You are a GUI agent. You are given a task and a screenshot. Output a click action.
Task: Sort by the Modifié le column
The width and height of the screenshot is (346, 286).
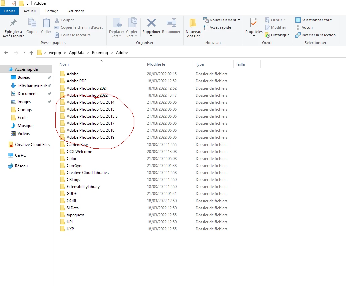click(x=156, y=64)
